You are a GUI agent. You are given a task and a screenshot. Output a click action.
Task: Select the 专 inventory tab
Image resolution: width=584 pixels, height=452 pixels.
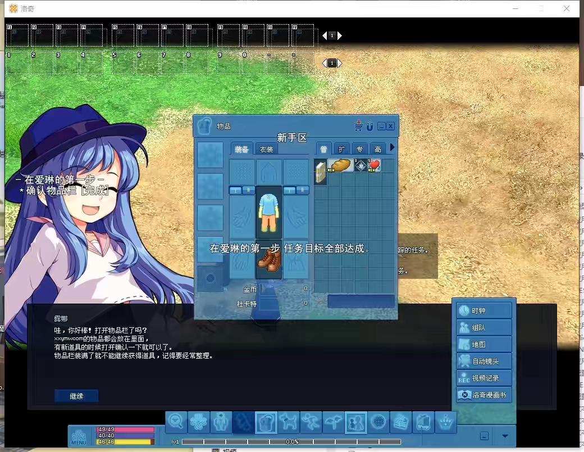click(360, 149)
